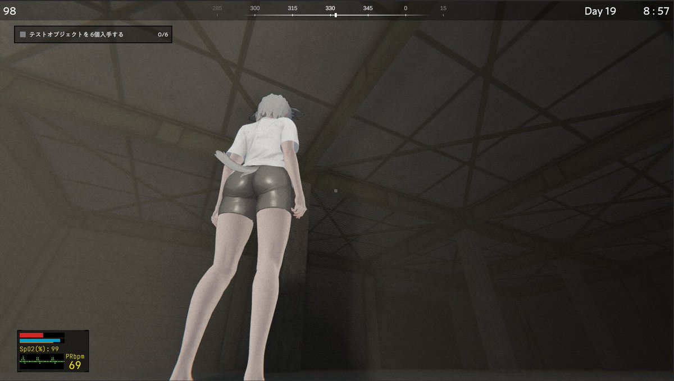Select the Day 19 indicator
Image resolution: width=674 pixels, height=381 pixels.
pos(600,11)
